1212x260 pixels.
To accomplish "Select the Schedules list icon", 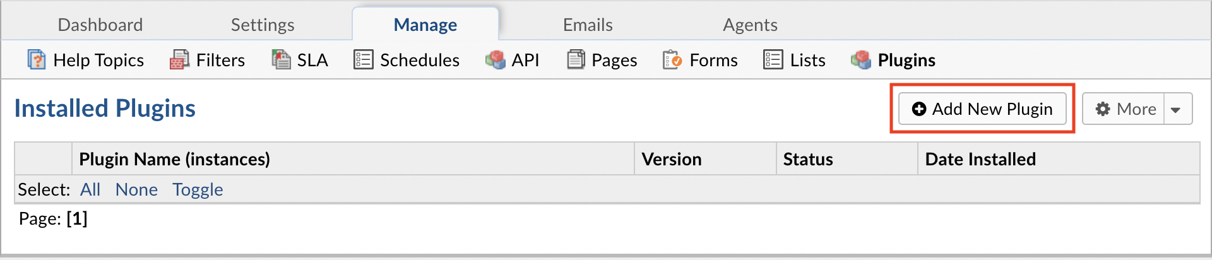I will (x=363, y=59).
